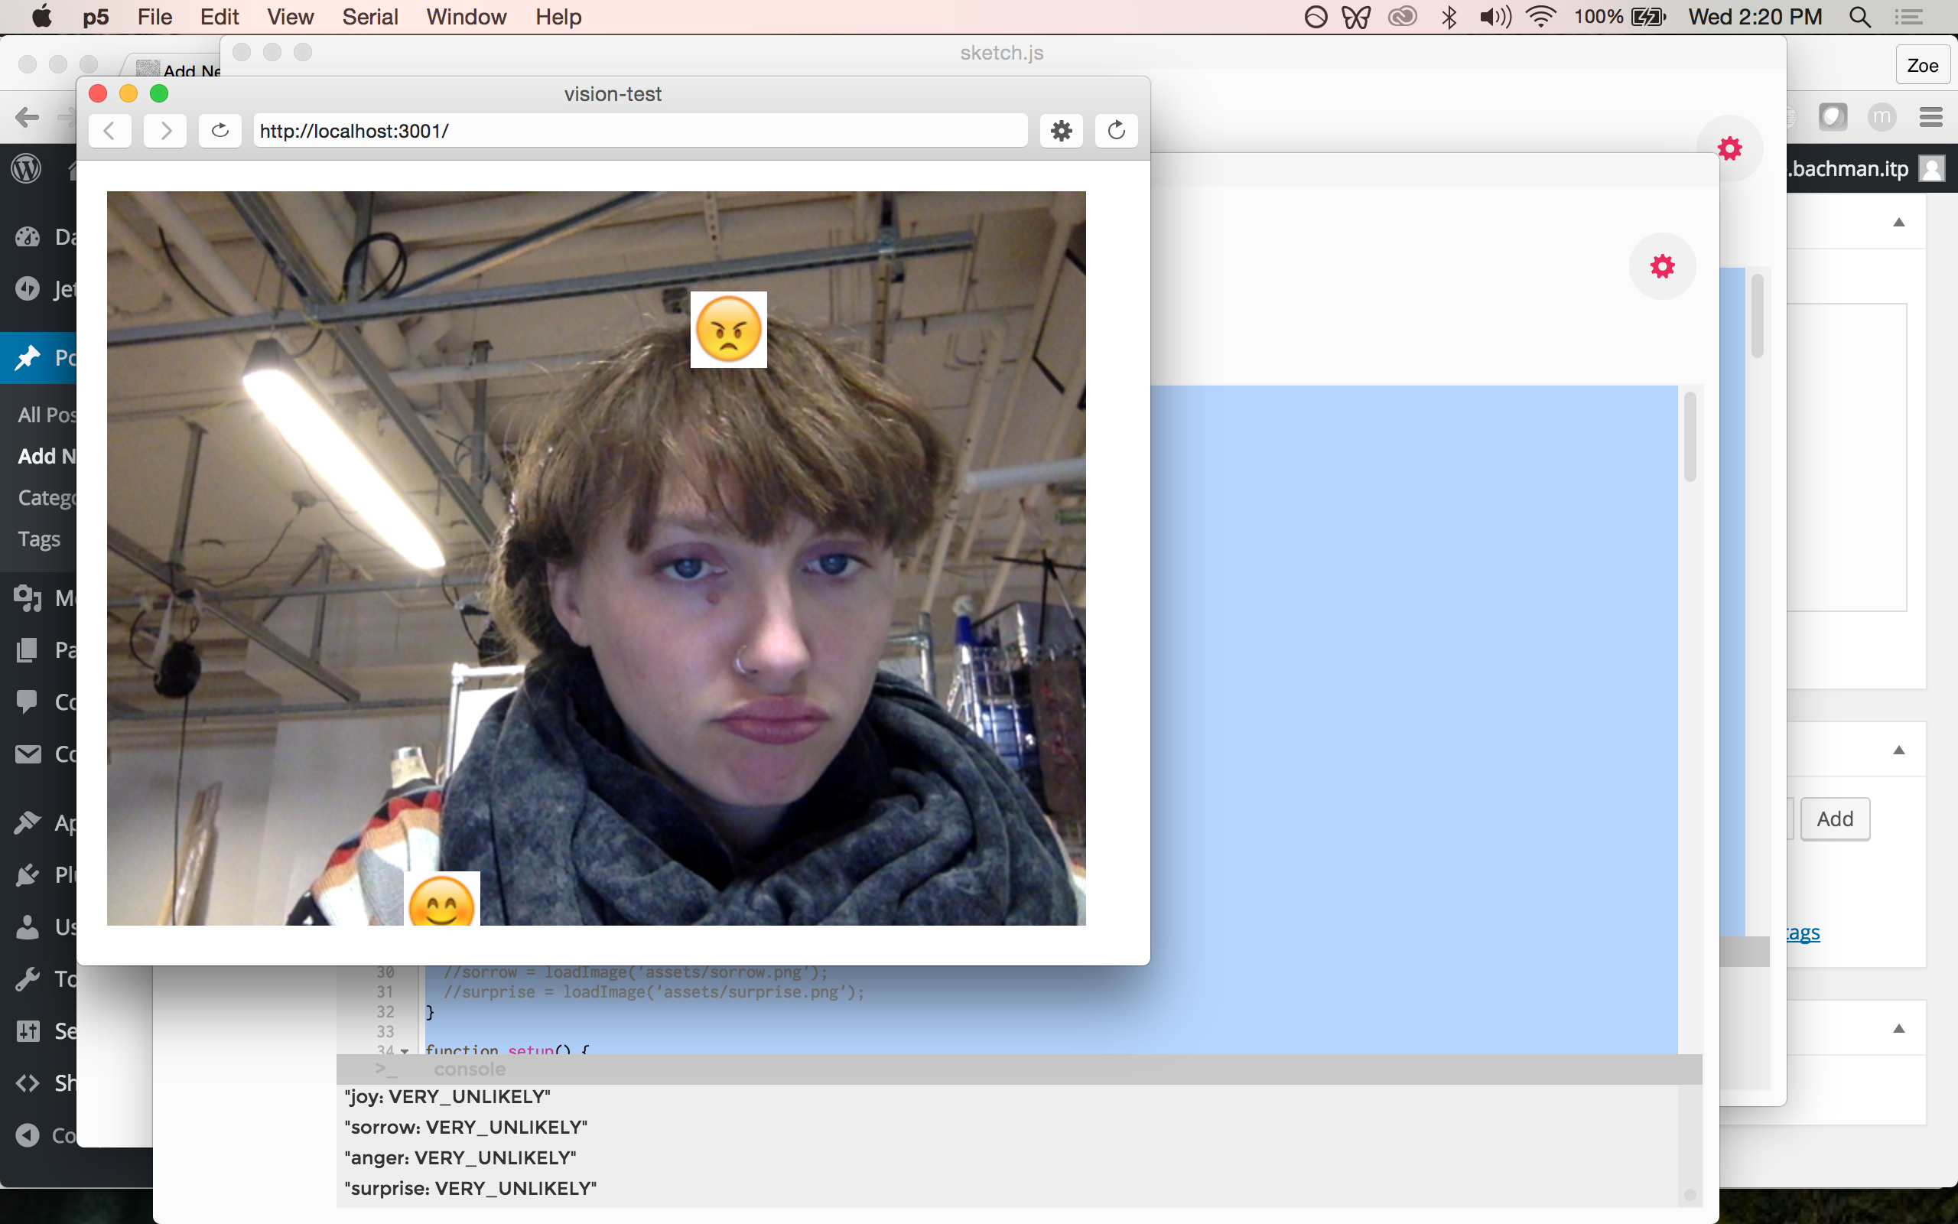Open Plugins icon in WordPress sidebar
Image resolution: width=1958 pixels, height=1224 pixels.
tap(28, 874)
